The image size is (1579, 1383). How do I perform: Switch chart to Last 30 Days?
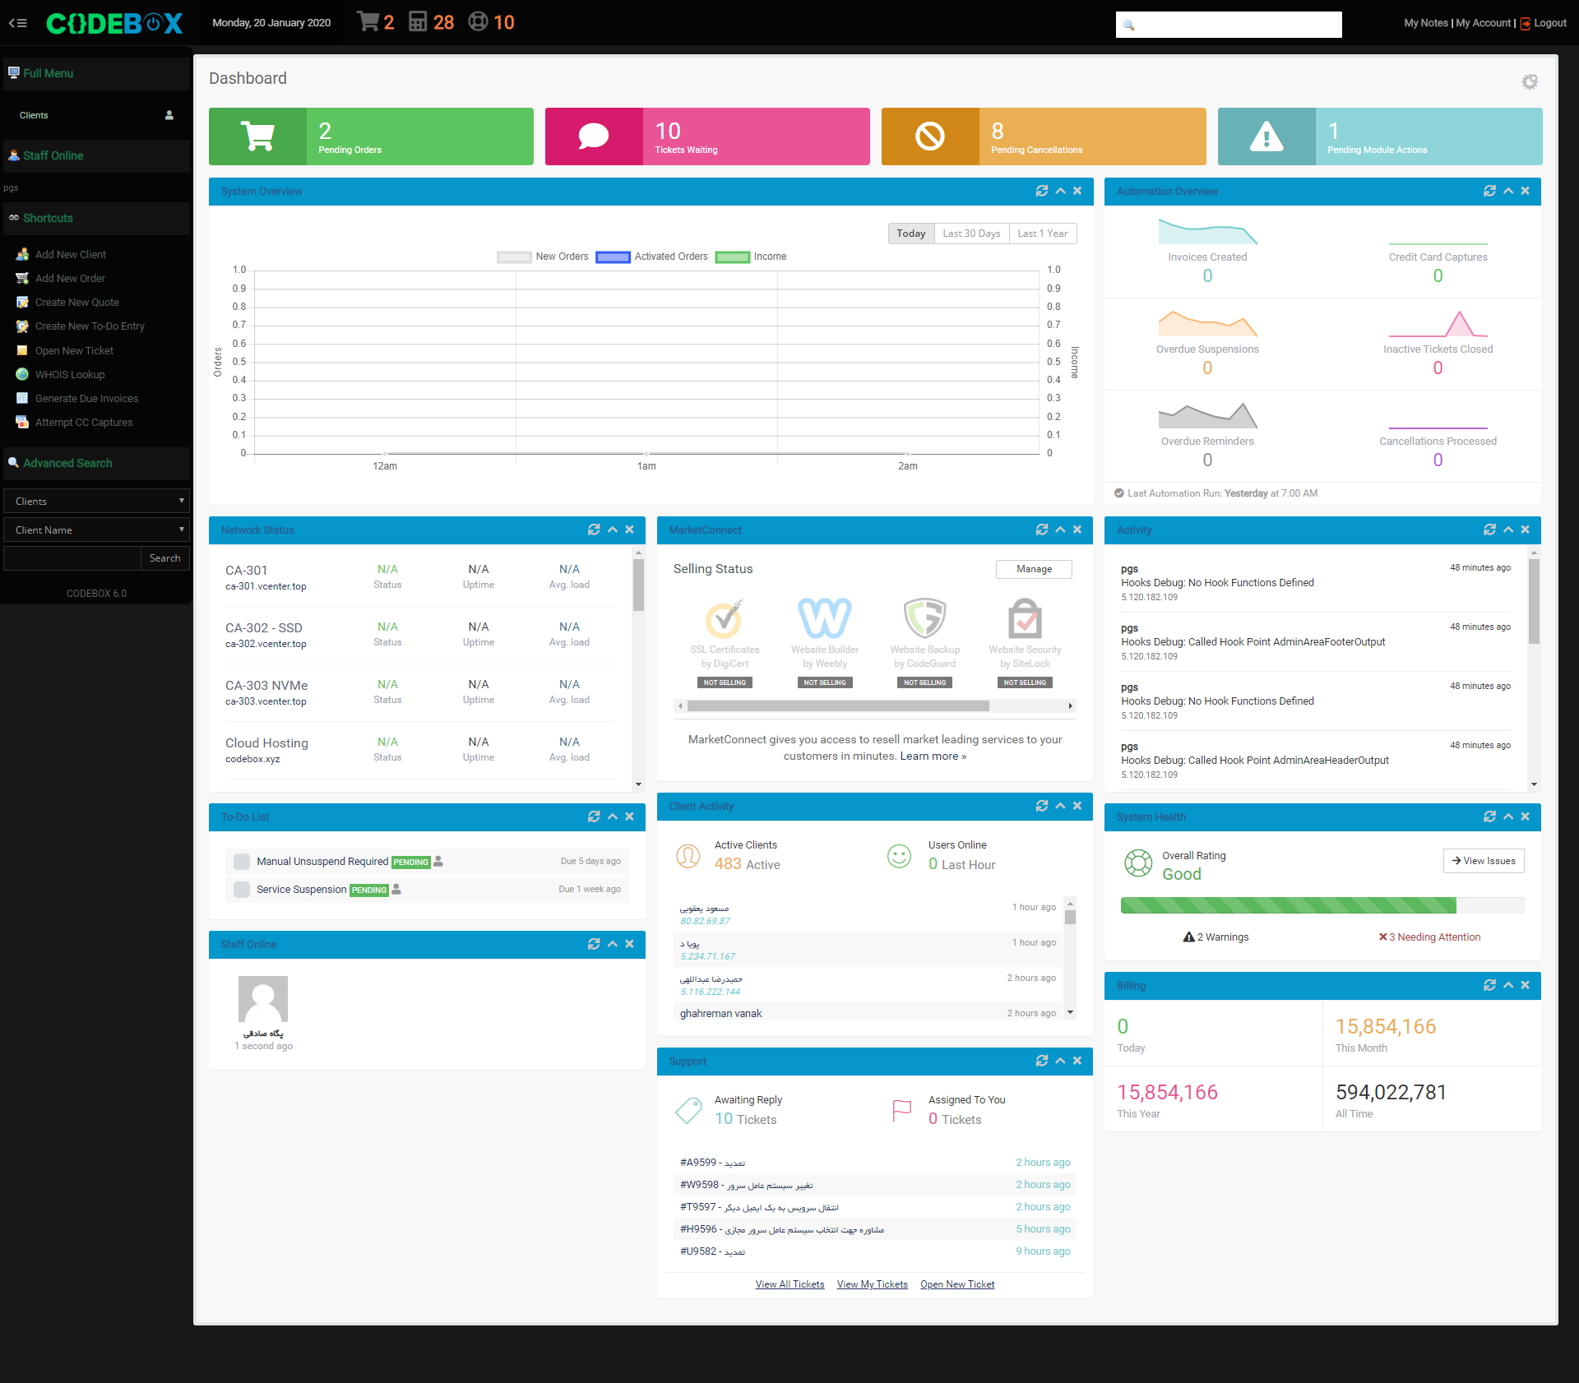click(971, 234)
